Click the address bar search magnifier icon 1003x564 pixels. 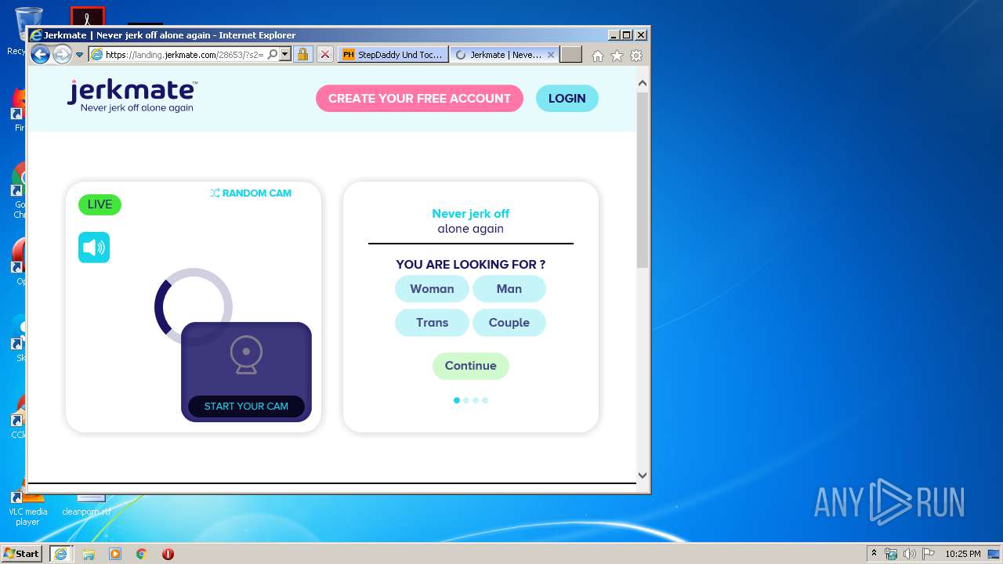click(x=273, y=55)
